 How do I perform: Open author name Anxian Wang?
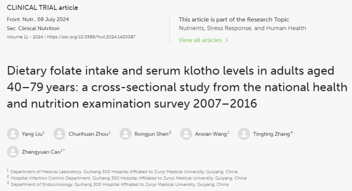pyautogui.click(x=211, y=134)
